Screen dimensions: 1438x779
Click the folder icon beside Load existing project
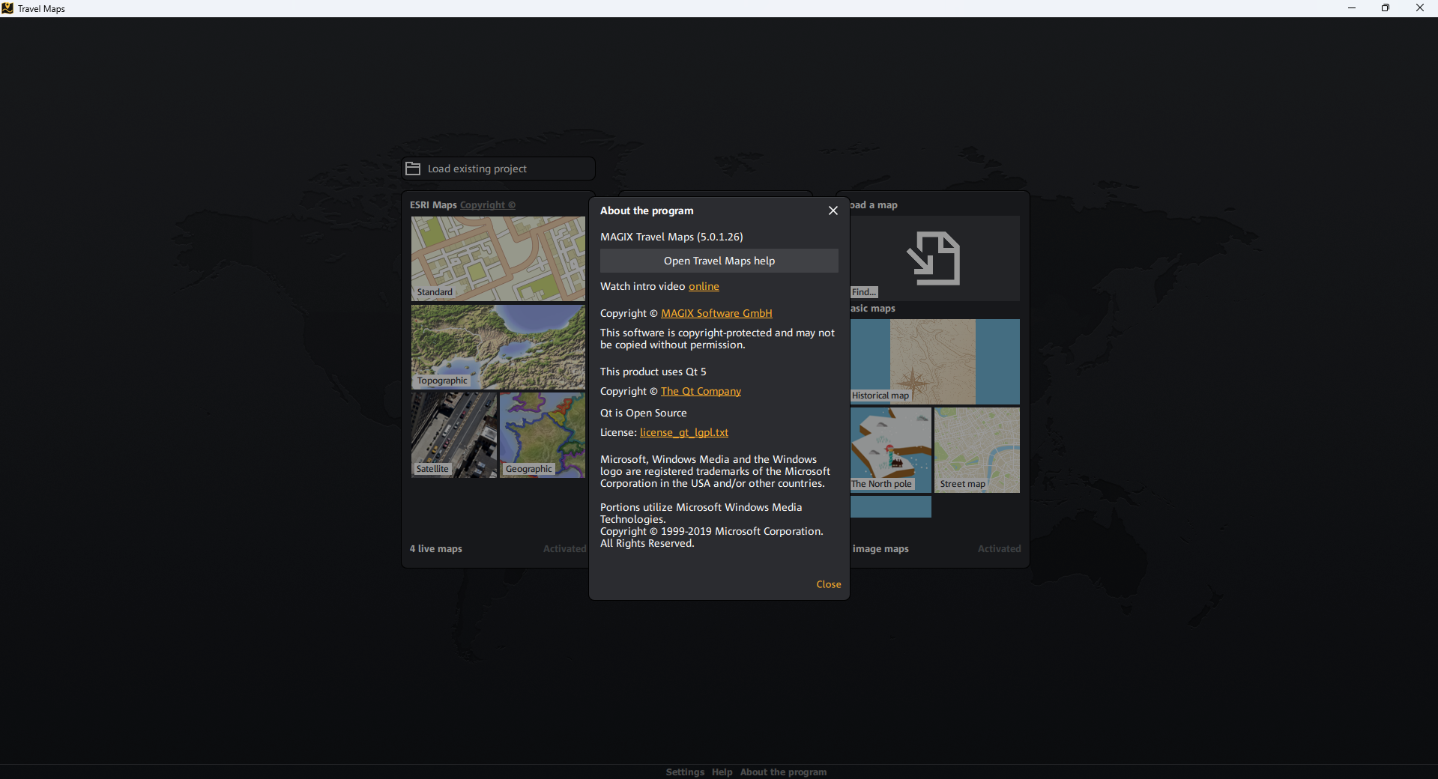pyautogui.click(x=413, y=169)
